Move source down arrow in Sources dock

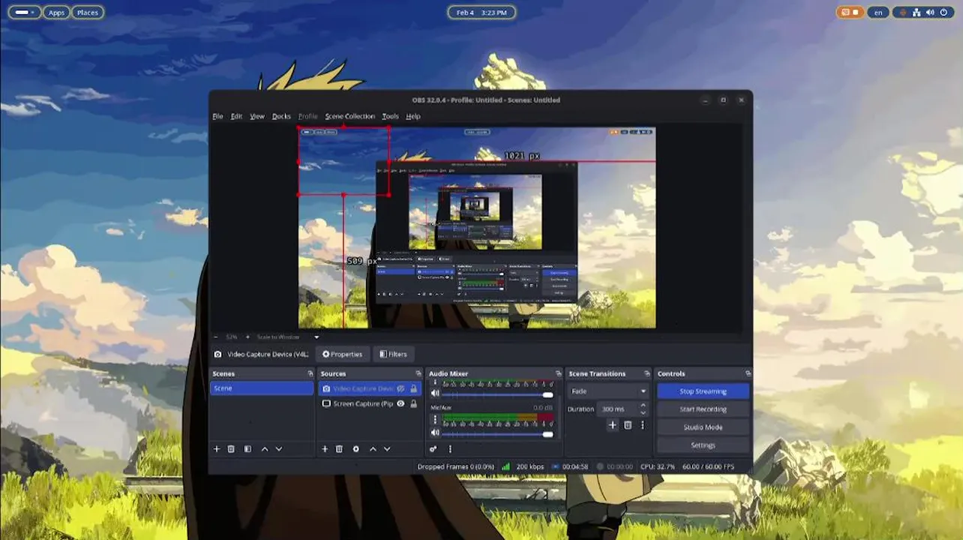387,448
